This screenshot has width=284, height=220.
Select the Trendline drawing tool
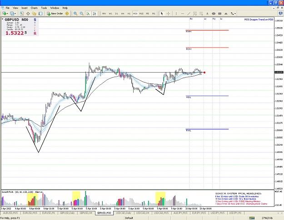[189, 14]
